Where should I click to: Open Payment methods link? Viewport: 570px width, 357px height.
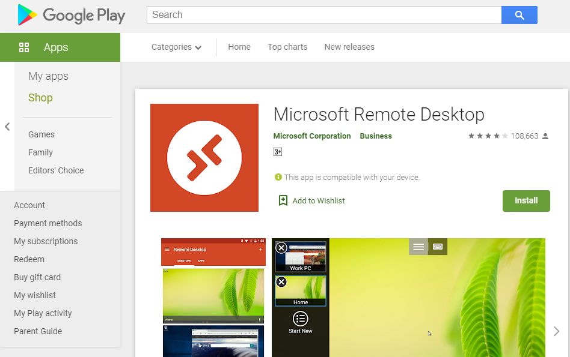48,223
